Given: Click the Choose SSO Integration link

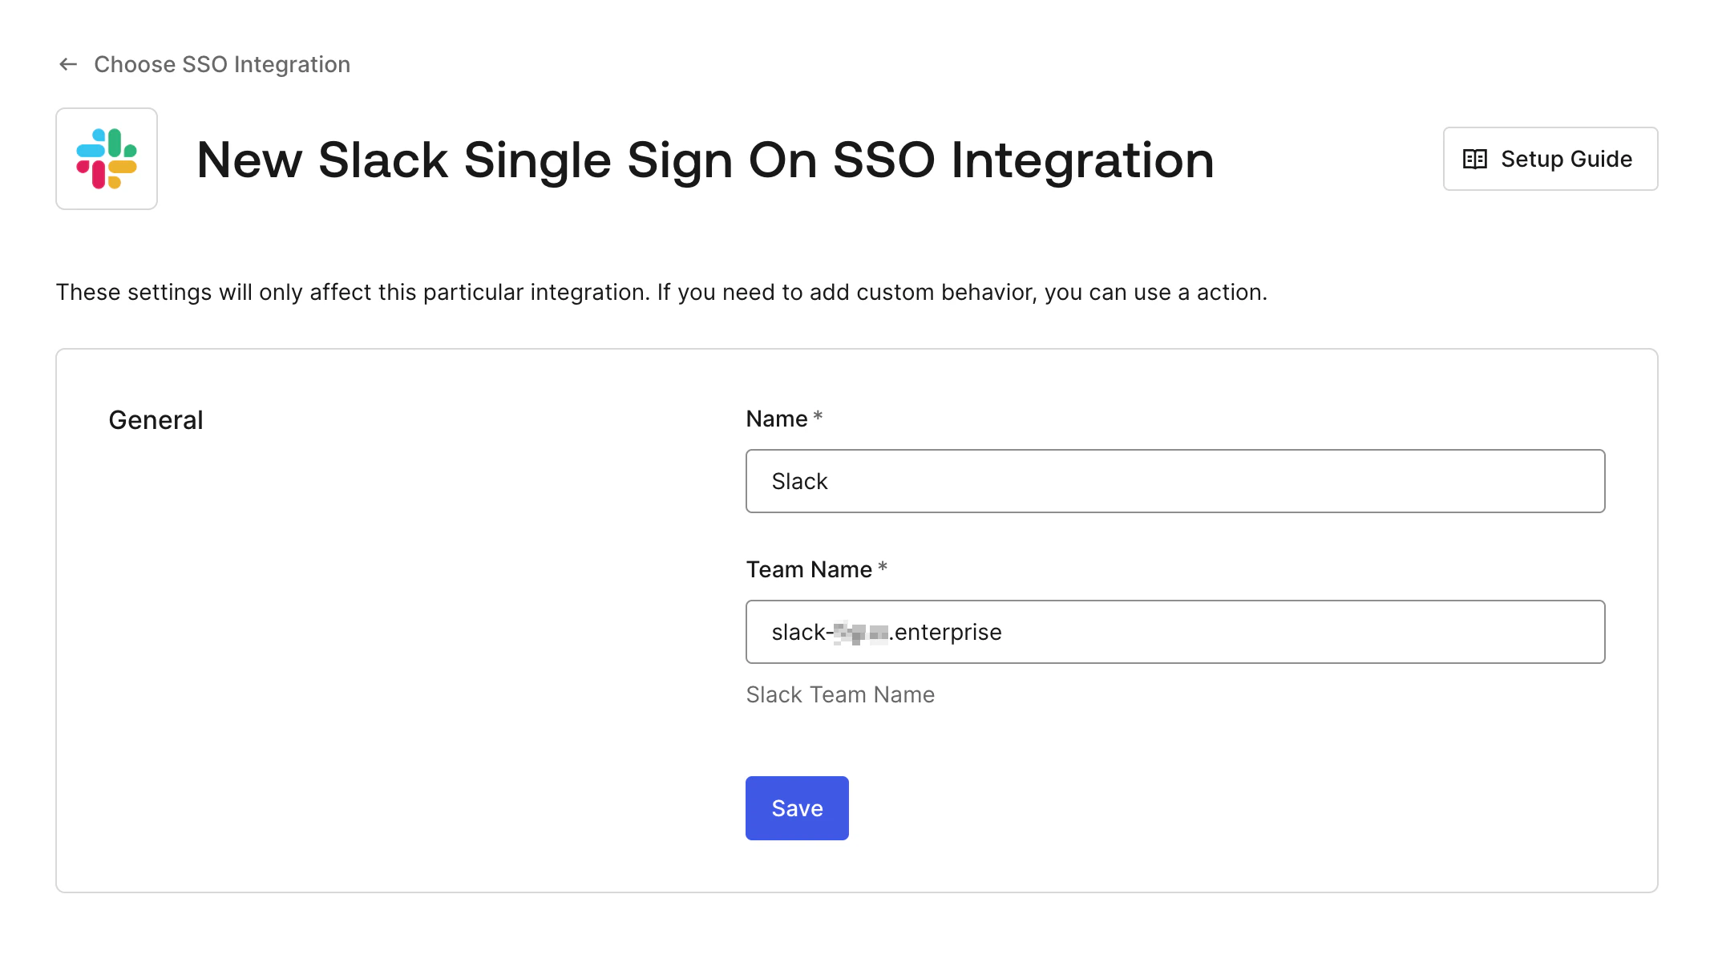Looking at the screenshot, I should point(222,64).
